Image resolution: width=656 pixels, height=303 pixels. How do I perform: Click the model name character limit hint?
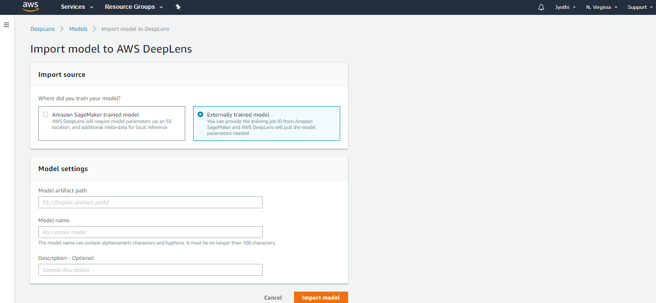coord(157,243)
